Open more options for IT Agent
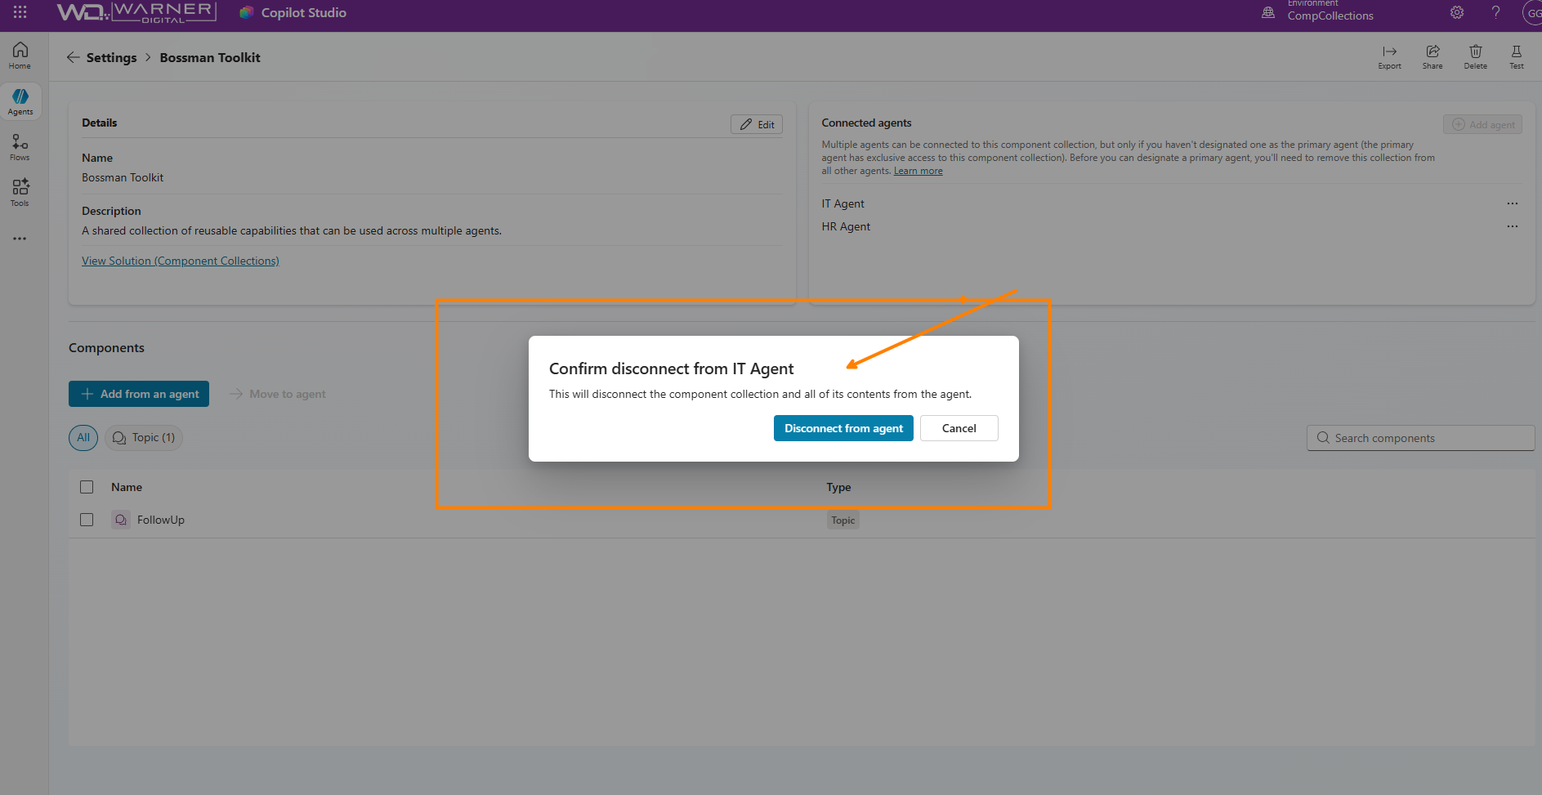1542x795 pixels. tap(1513, 203)
